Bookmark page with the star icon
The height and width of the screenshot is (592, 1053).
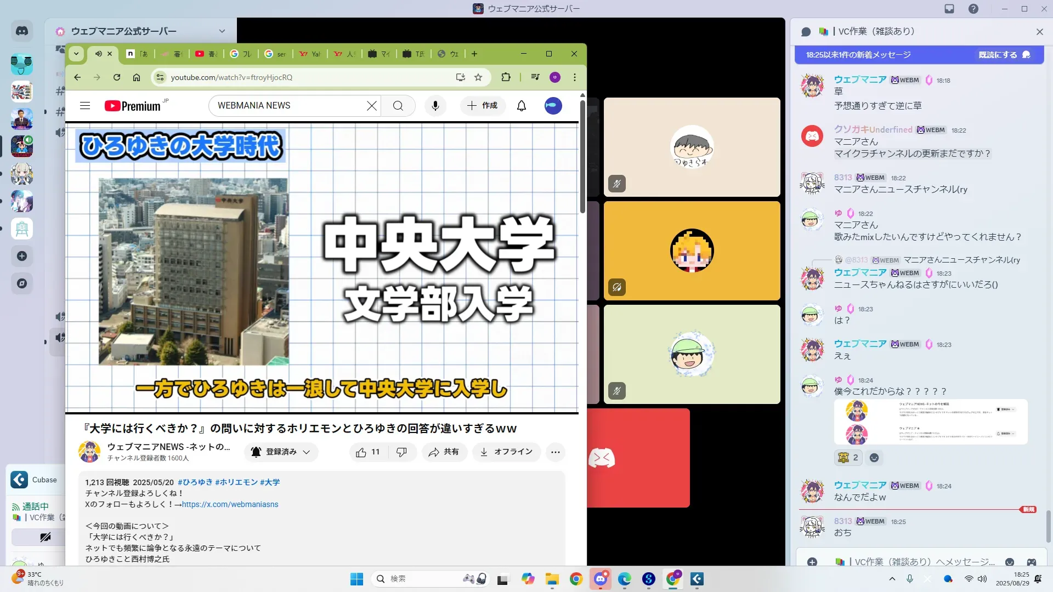(x=478, y=77)
